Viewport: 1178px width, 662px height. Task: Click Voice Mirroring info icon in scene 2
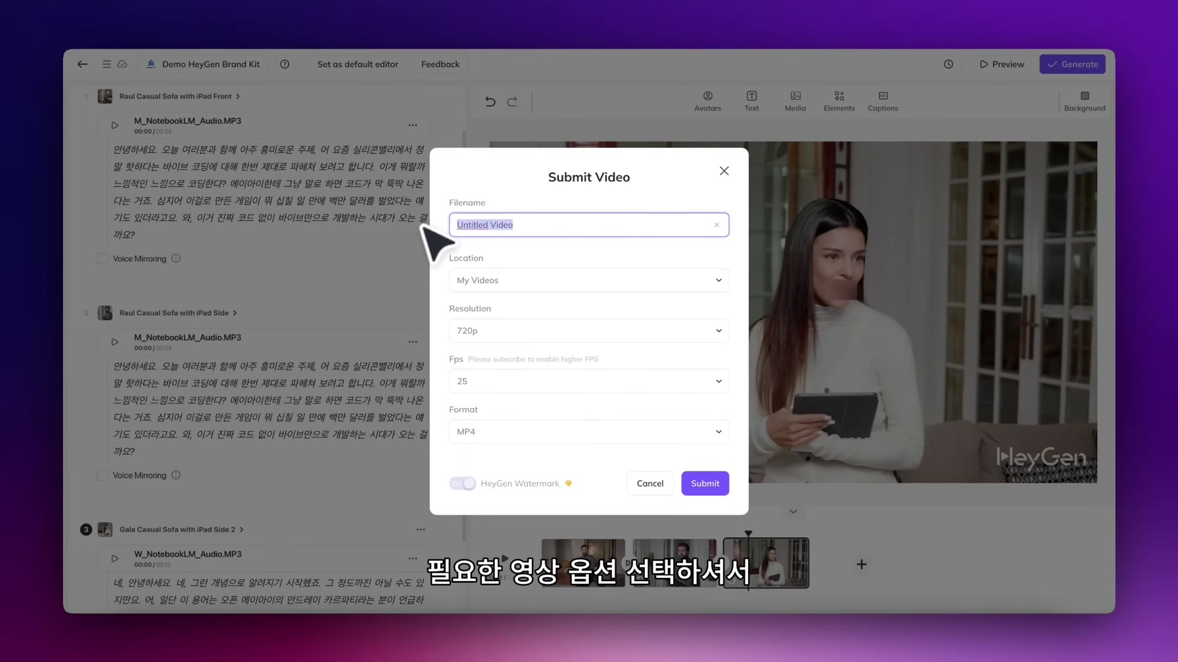[x=176, y=475]
